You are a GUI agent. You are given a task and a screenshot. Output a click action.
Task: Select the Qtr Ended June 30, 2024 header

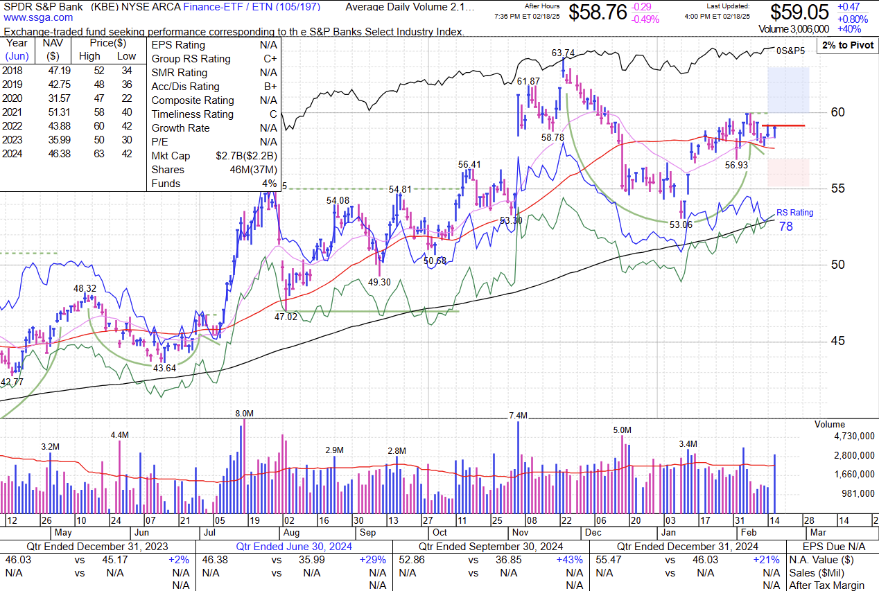(294, 547)
